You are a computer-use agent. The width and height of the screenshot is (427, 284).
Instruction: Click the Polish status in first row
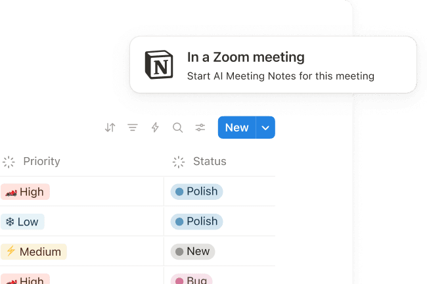[196, 192]
